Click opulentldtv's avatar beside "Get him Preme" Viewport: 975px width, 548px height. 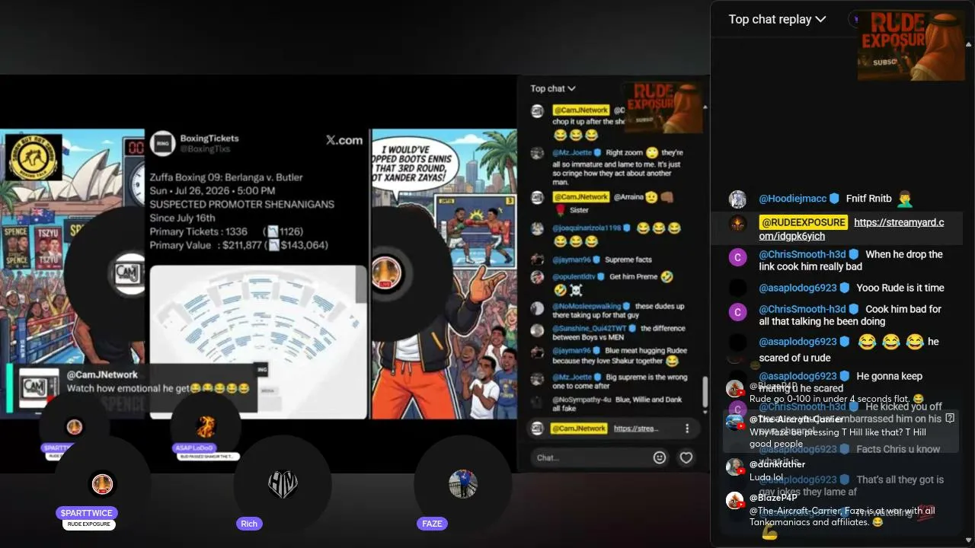pyautogui.click(x=537, y=277)
